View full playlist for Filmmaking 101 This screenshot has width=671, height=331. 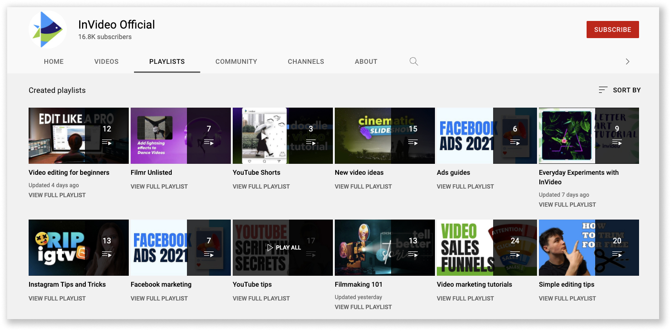(363, 307)
